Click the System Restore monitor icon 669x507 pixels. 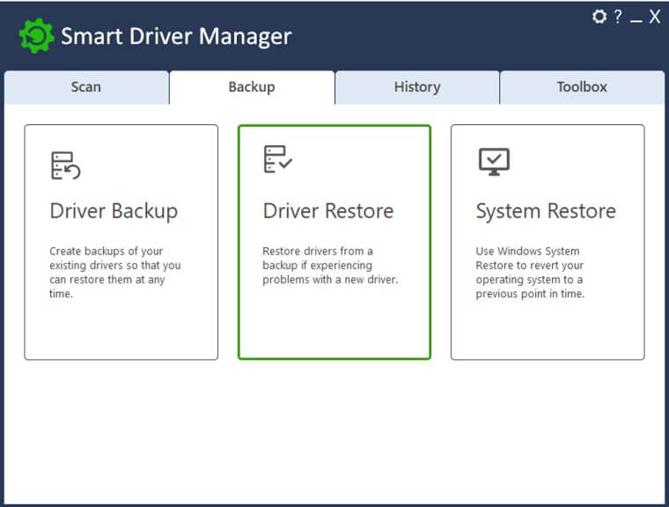click(x=494, y=162)
